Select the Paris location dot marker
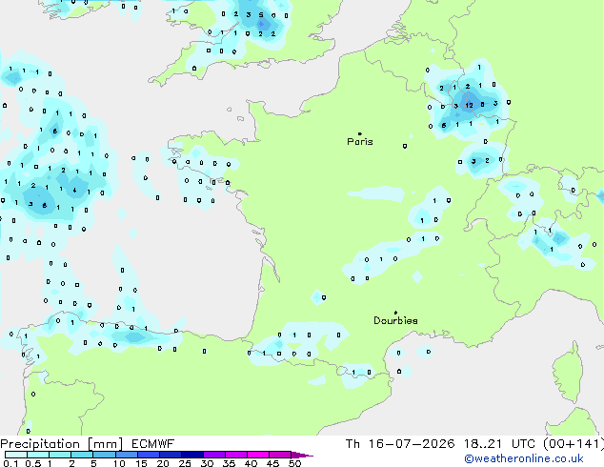This screenshot has width=604, height=467. pos(360,133)
